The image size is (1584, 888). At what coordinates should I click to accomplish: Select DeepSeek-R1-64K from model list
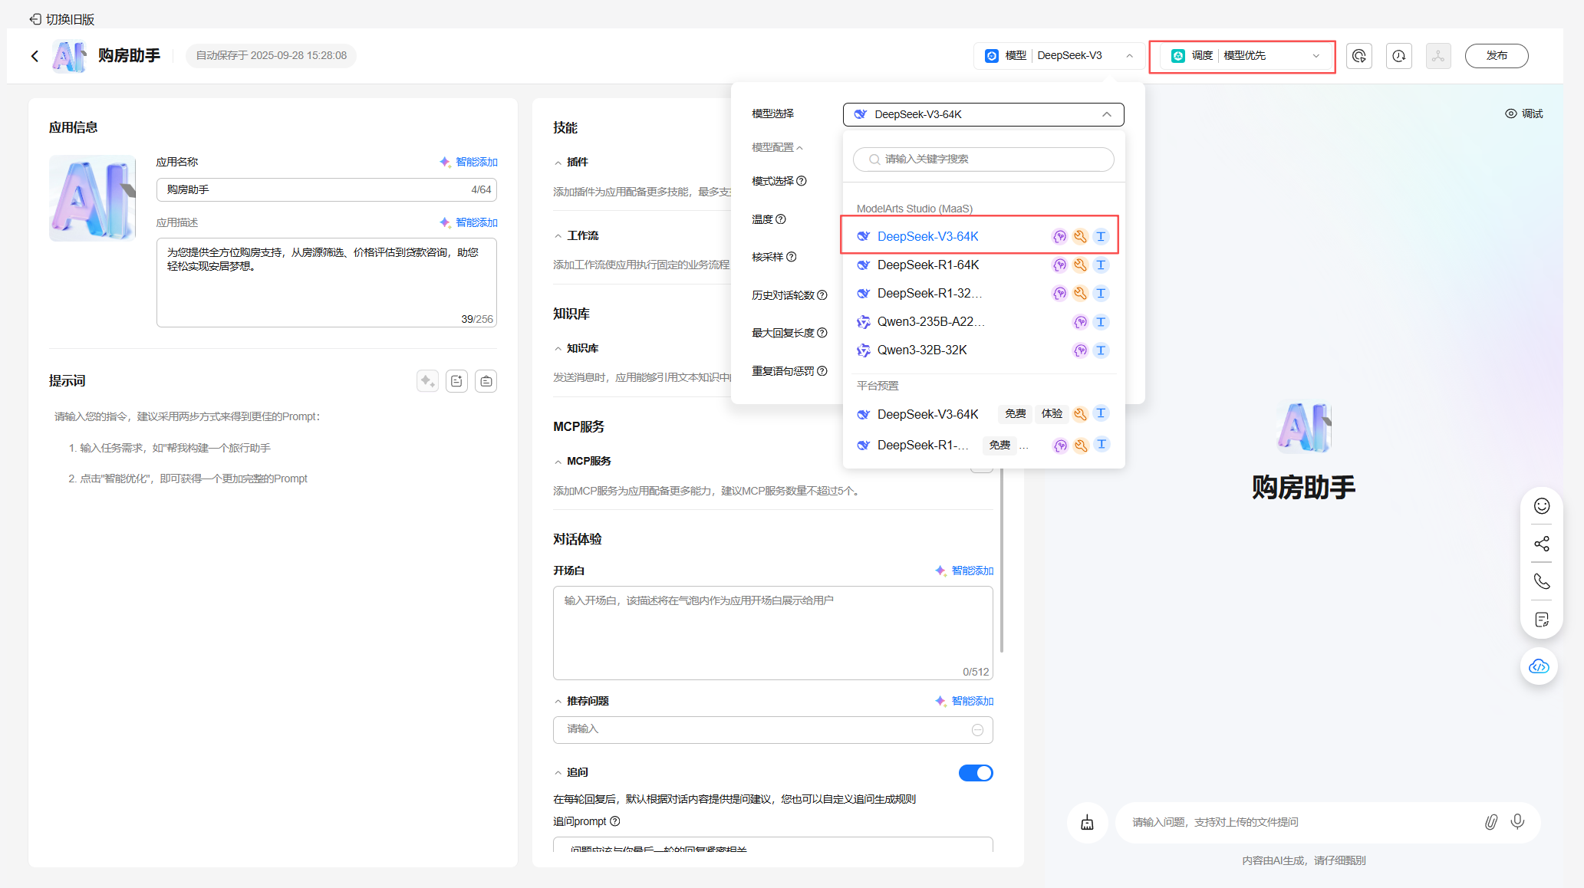pos(928,265)
